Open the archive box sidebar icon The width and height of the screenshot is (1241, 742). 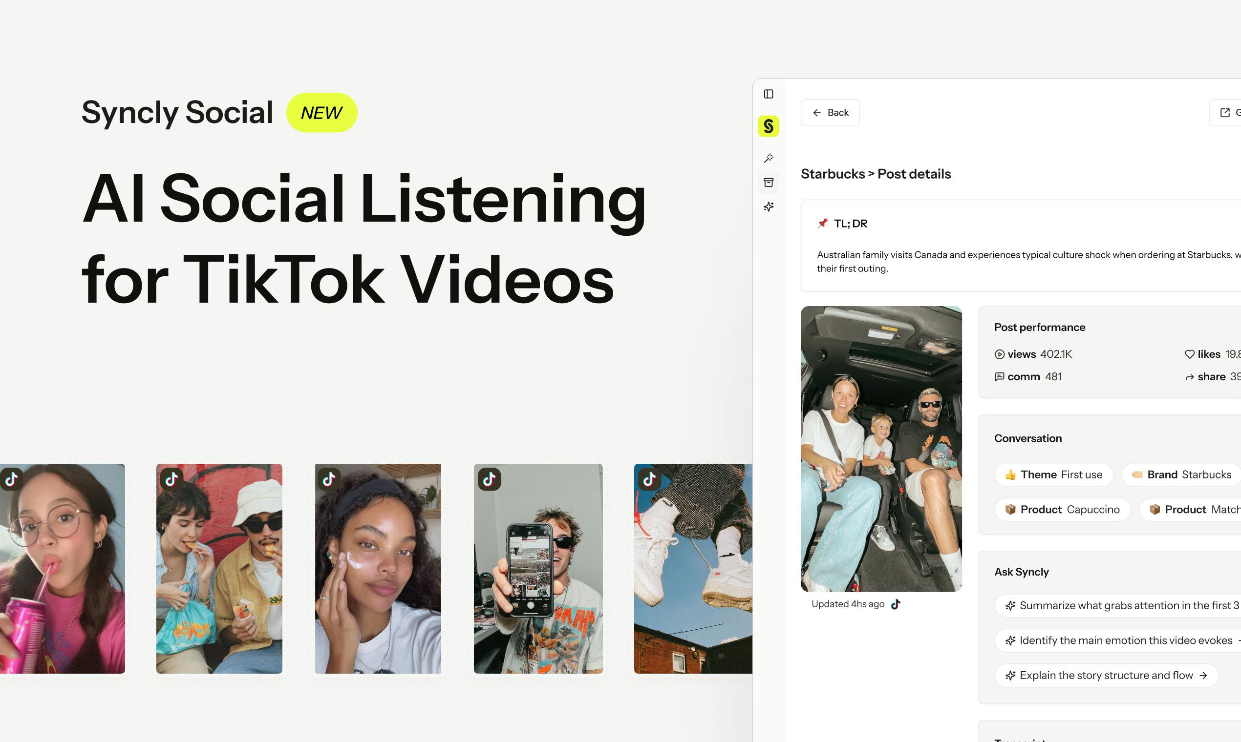(769, 183)
